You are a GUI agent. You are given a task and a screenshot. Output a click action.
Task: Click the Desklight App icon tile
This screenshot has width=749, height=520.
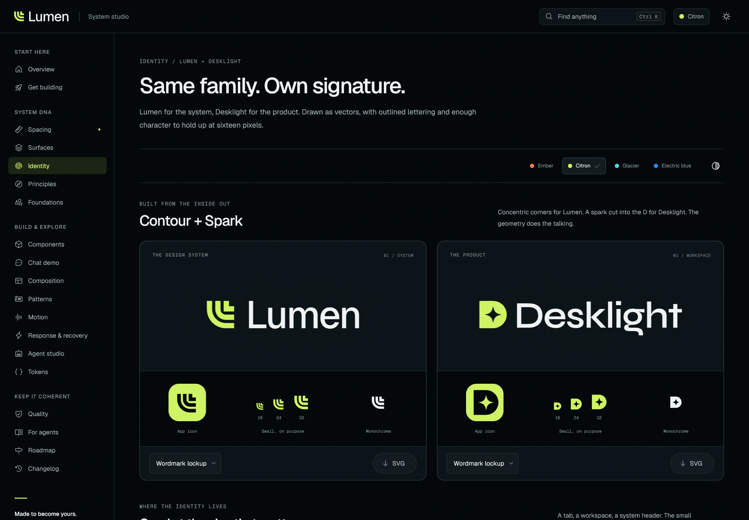[x=485, y=402]
